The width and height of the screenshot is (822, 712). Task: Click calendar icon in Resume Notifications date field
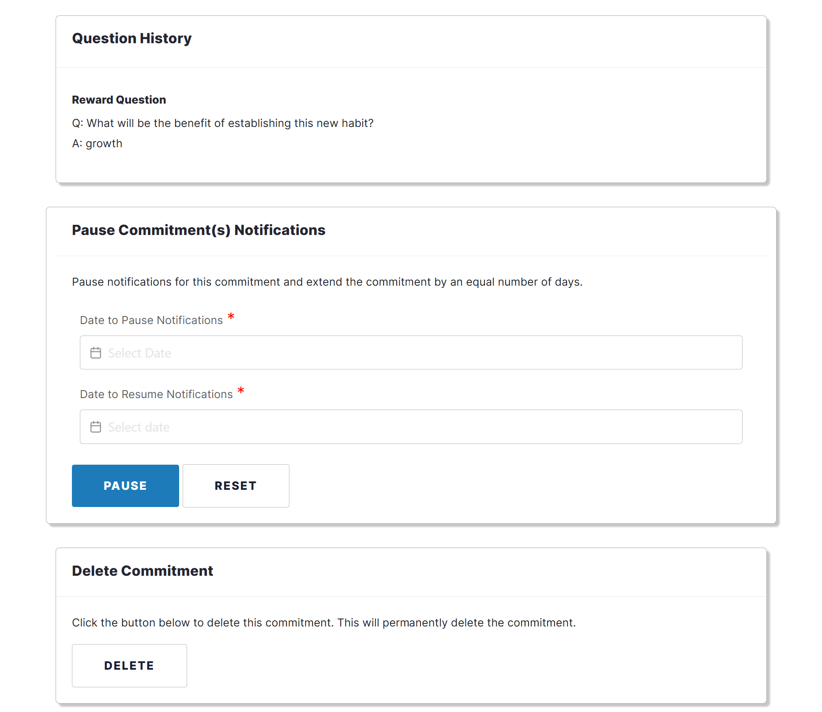tap(96, 427)
